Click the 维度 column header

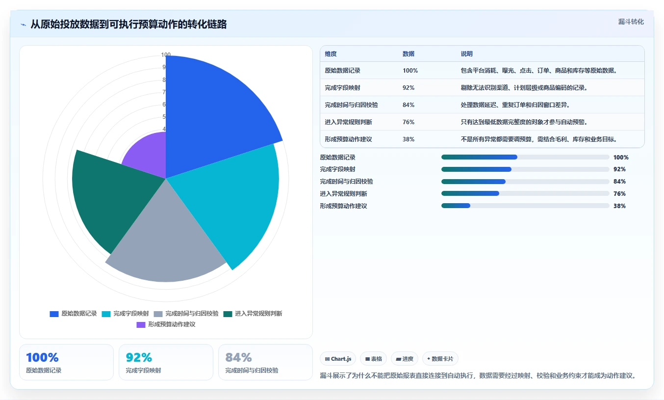click(331, 54)
